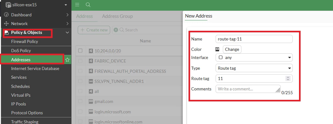Open Internet Service Database in the sidebar
The height and width of the screenshot is (124, 333).
[x=35, y=68]
